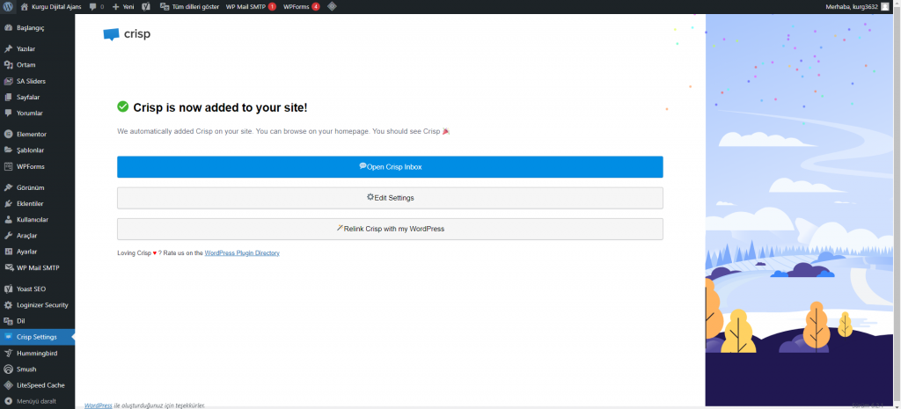The height and width of the screenshot is (409, 901).
Task: Open the Başlangıç dashboard icon
Action: coord(8,27)
